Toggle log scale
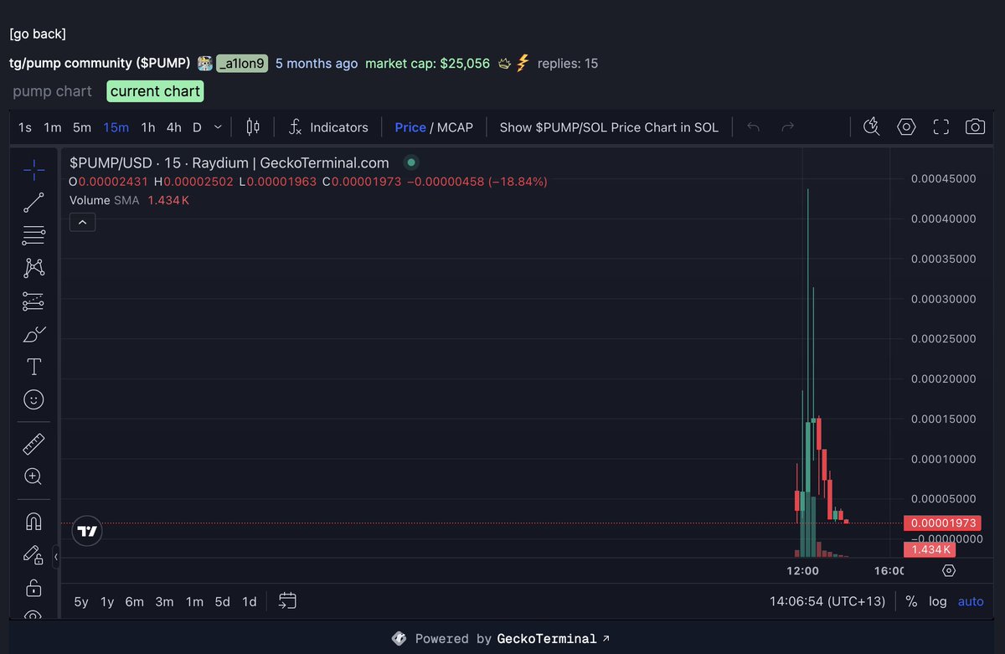This screenshot has height=654, width=1005. tap(938, 601)
